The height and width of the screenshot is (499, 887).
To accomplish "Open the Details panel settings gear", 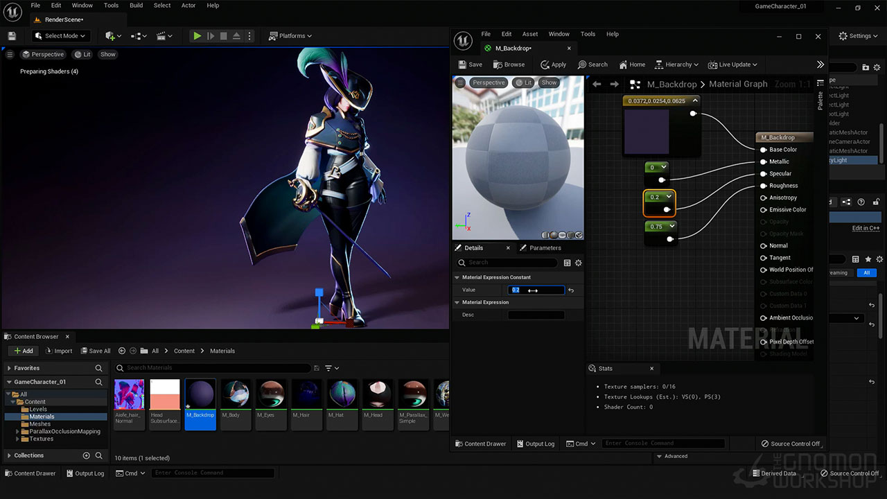I will (x=579, y=263).
